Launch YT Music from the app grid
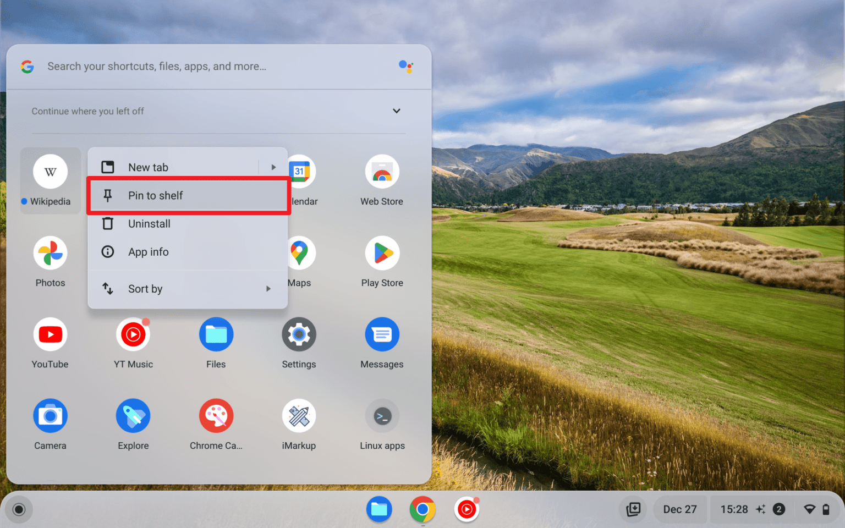The height and width of the screenshot is (528, 845). tap(133, 334)
